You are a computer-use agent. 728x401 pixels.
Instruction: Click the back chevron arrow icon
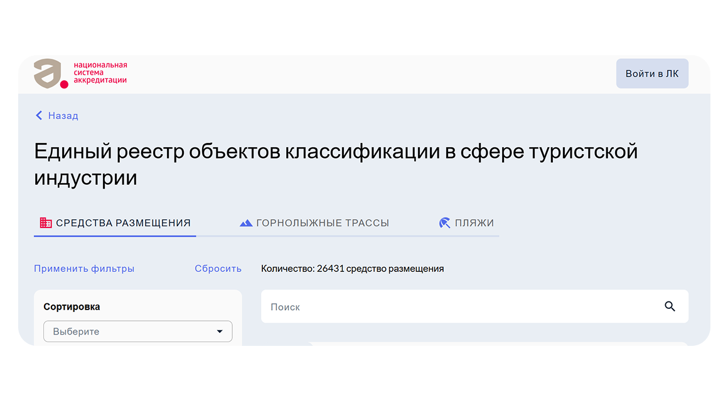tap(39, 115)
